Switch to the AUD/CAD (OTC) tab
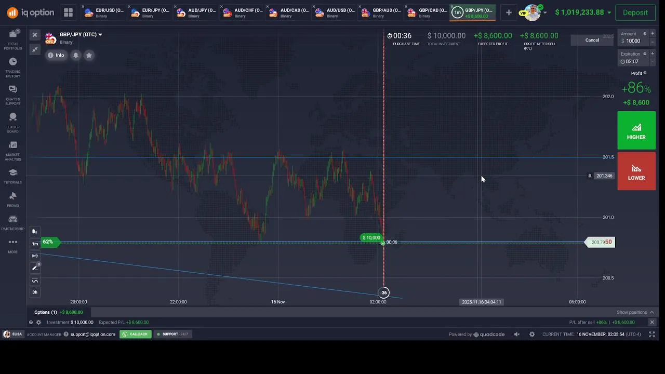The height and width of the screenshot is (374, 665). point(288,12)
